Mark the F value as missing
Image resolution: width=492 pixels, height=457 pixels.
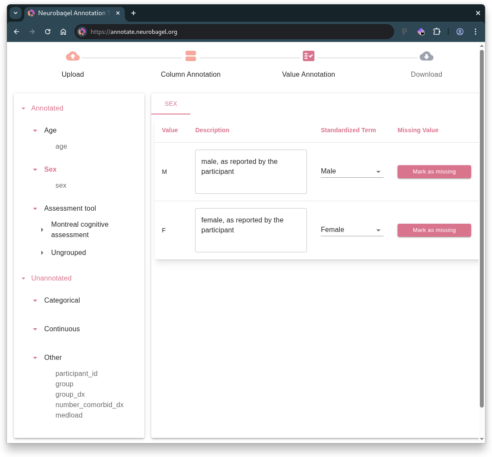point(434,230)
